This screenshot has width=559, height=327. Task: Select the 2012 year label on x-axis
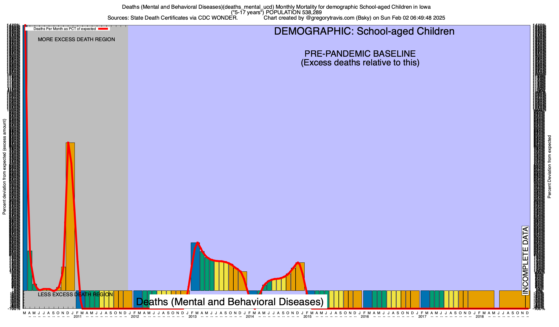pos(135,317)
